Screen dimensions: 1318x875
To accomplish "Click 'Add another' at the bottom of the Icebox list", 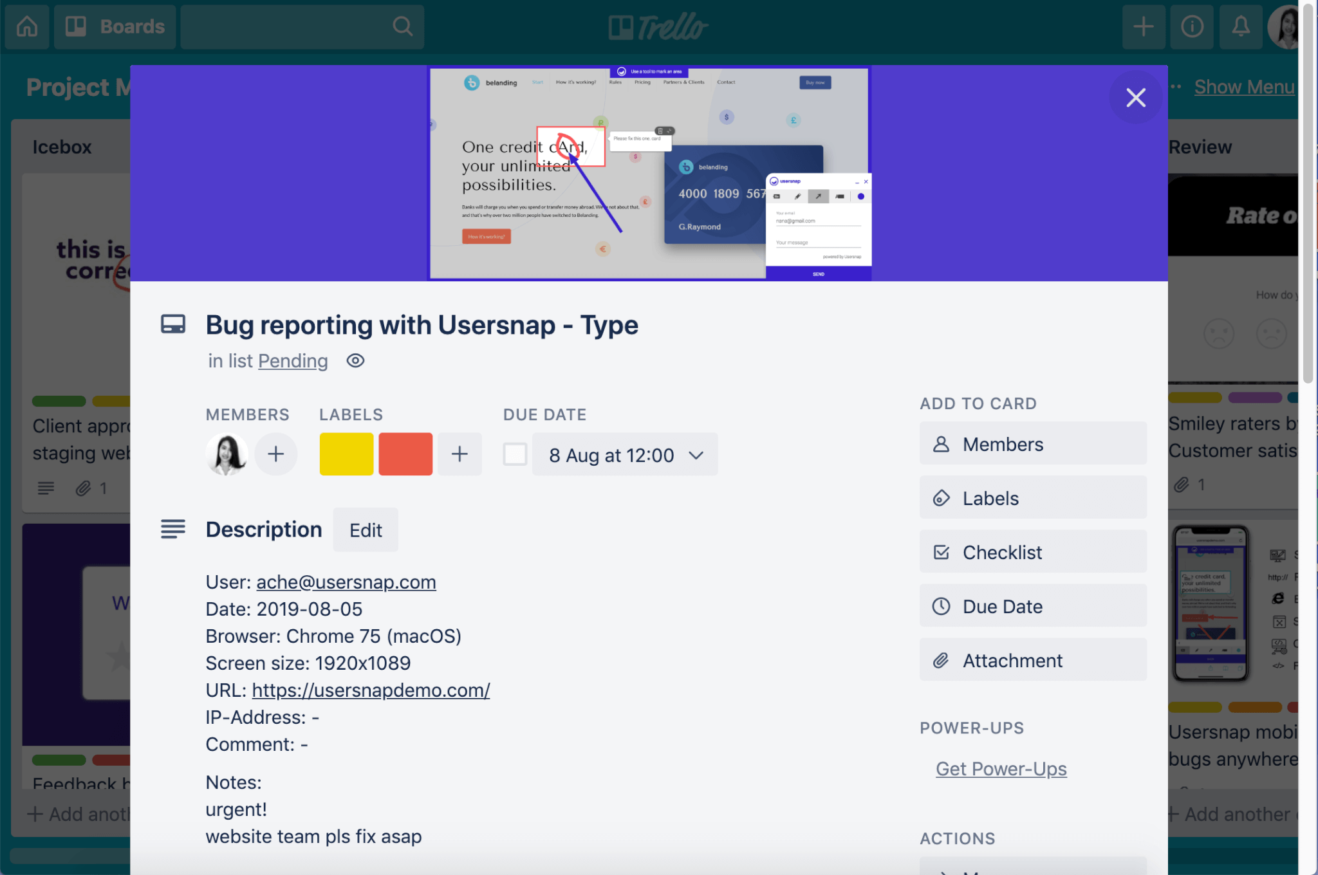I will (79, 814).
